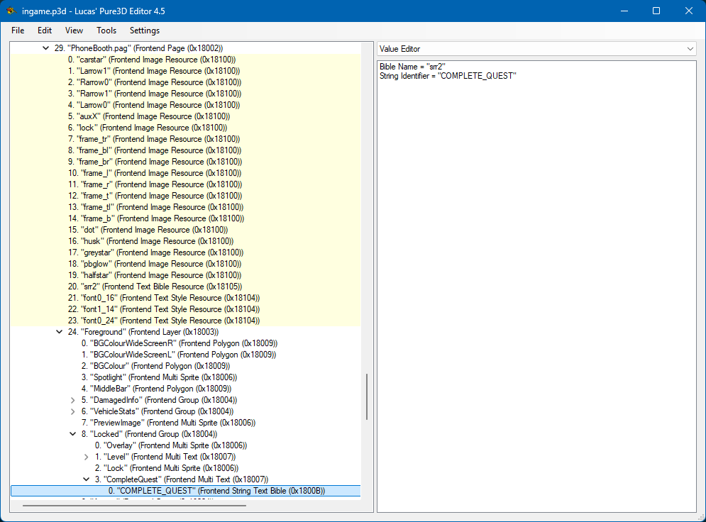This screenshot has width=706, height=522.
Task: Open the Tools menu
Action: tap(106, 30)
